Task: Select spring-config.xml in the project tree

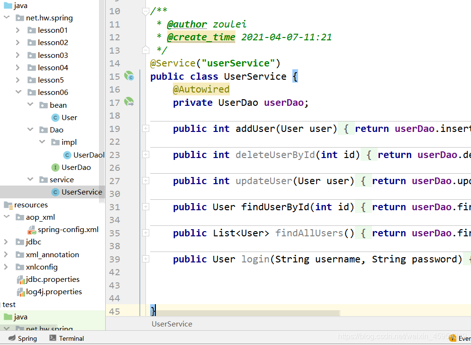Action: 68,230
